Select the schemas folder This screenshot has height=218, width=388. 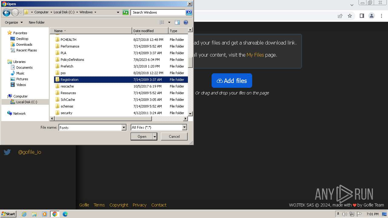click(121, 106)
